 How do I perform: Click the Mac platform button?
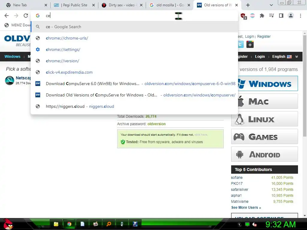pyautogui.click(x=268, y=101)
